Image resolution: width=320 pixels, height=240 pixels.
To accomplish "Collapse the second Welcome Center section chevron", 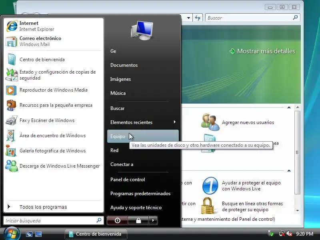I will (x=289, y=171).
